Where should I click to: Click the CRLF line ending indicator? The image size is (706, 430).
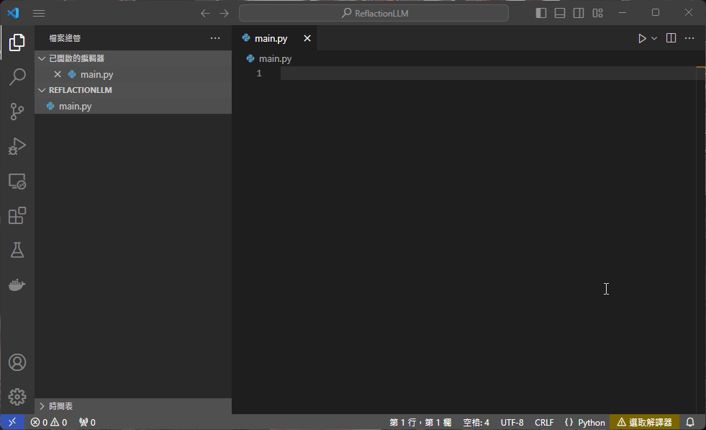tap(544, 422)
